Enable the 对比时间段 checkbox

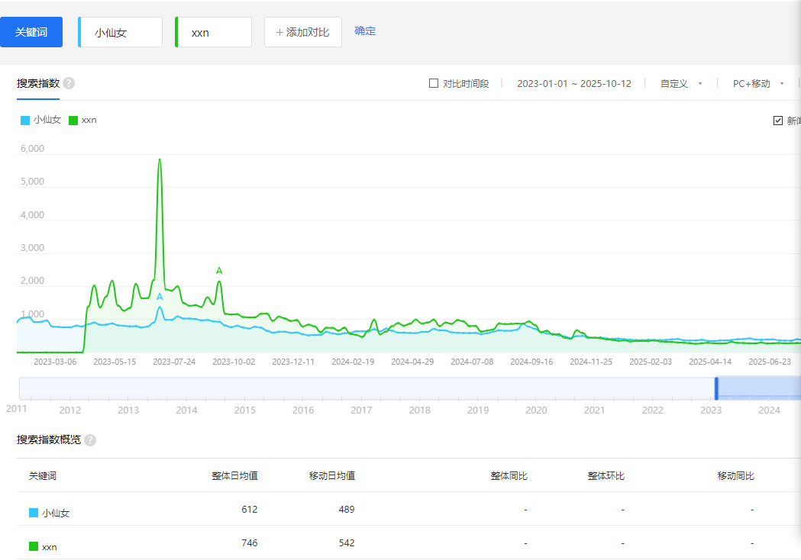click(x=434, y=83)
